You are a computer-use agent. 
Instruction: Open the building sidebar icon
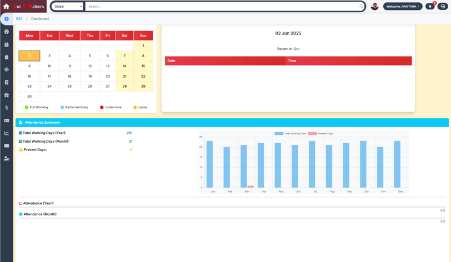coord(7,82)
